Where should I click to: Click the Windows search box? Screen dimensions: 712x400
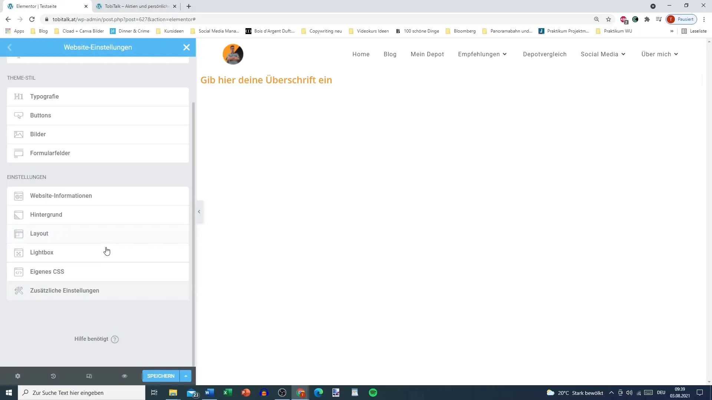pos(82,393)
